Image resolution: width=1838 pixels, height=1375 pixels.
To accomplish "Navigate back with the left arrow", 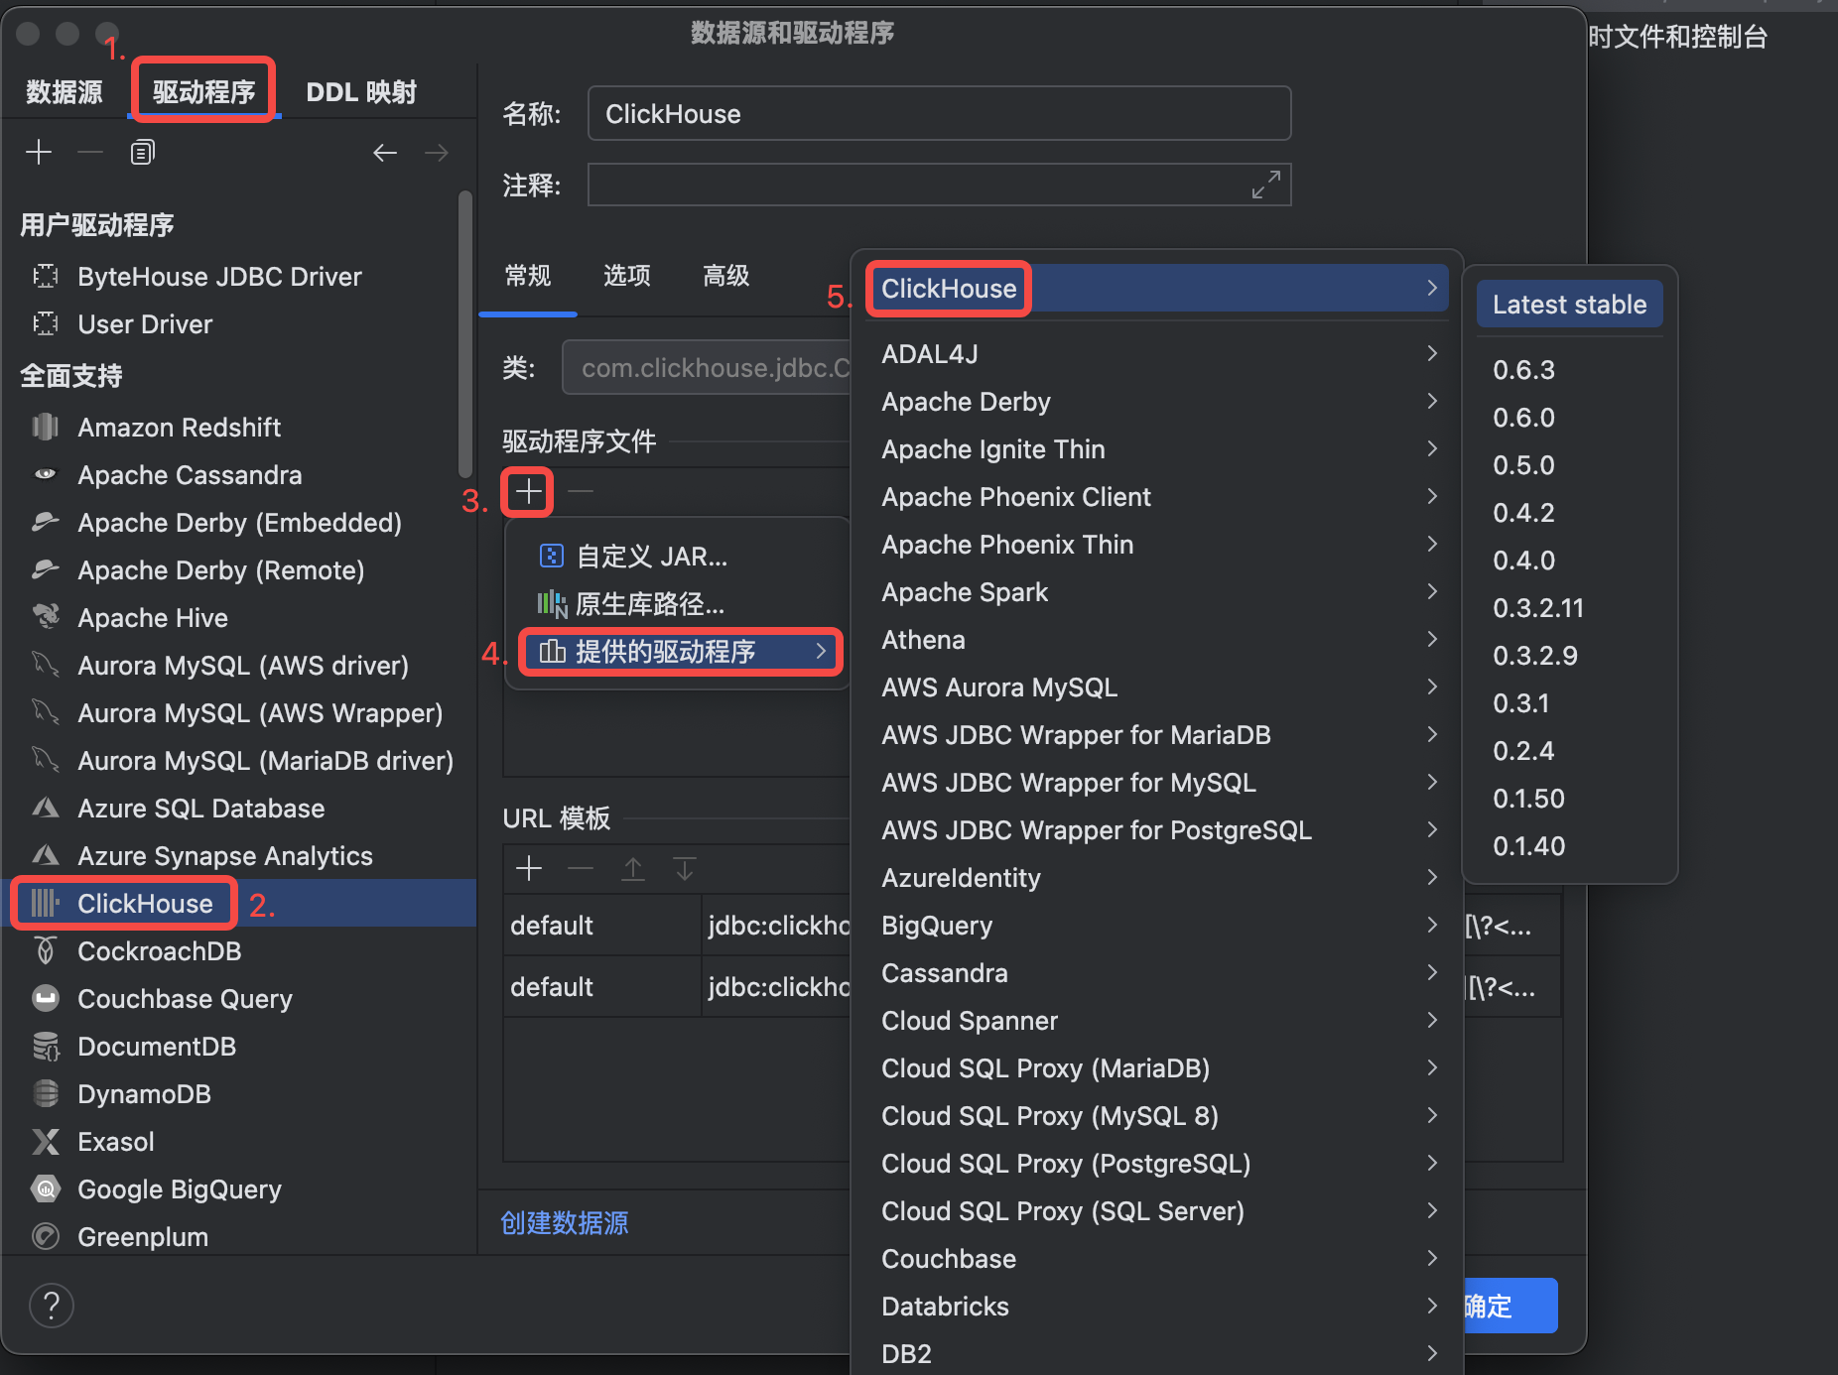I will pyautogui.click(x=385, y=152).
